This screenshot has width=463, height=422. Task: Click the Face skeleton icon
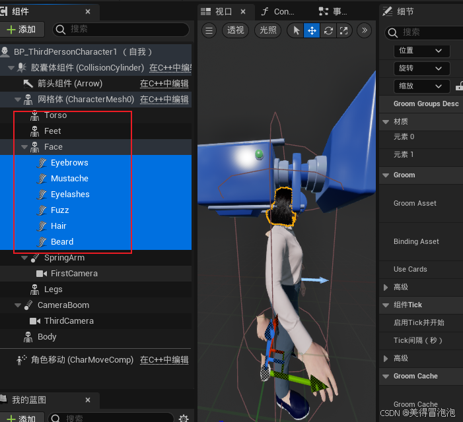click(x=34, y=147)
